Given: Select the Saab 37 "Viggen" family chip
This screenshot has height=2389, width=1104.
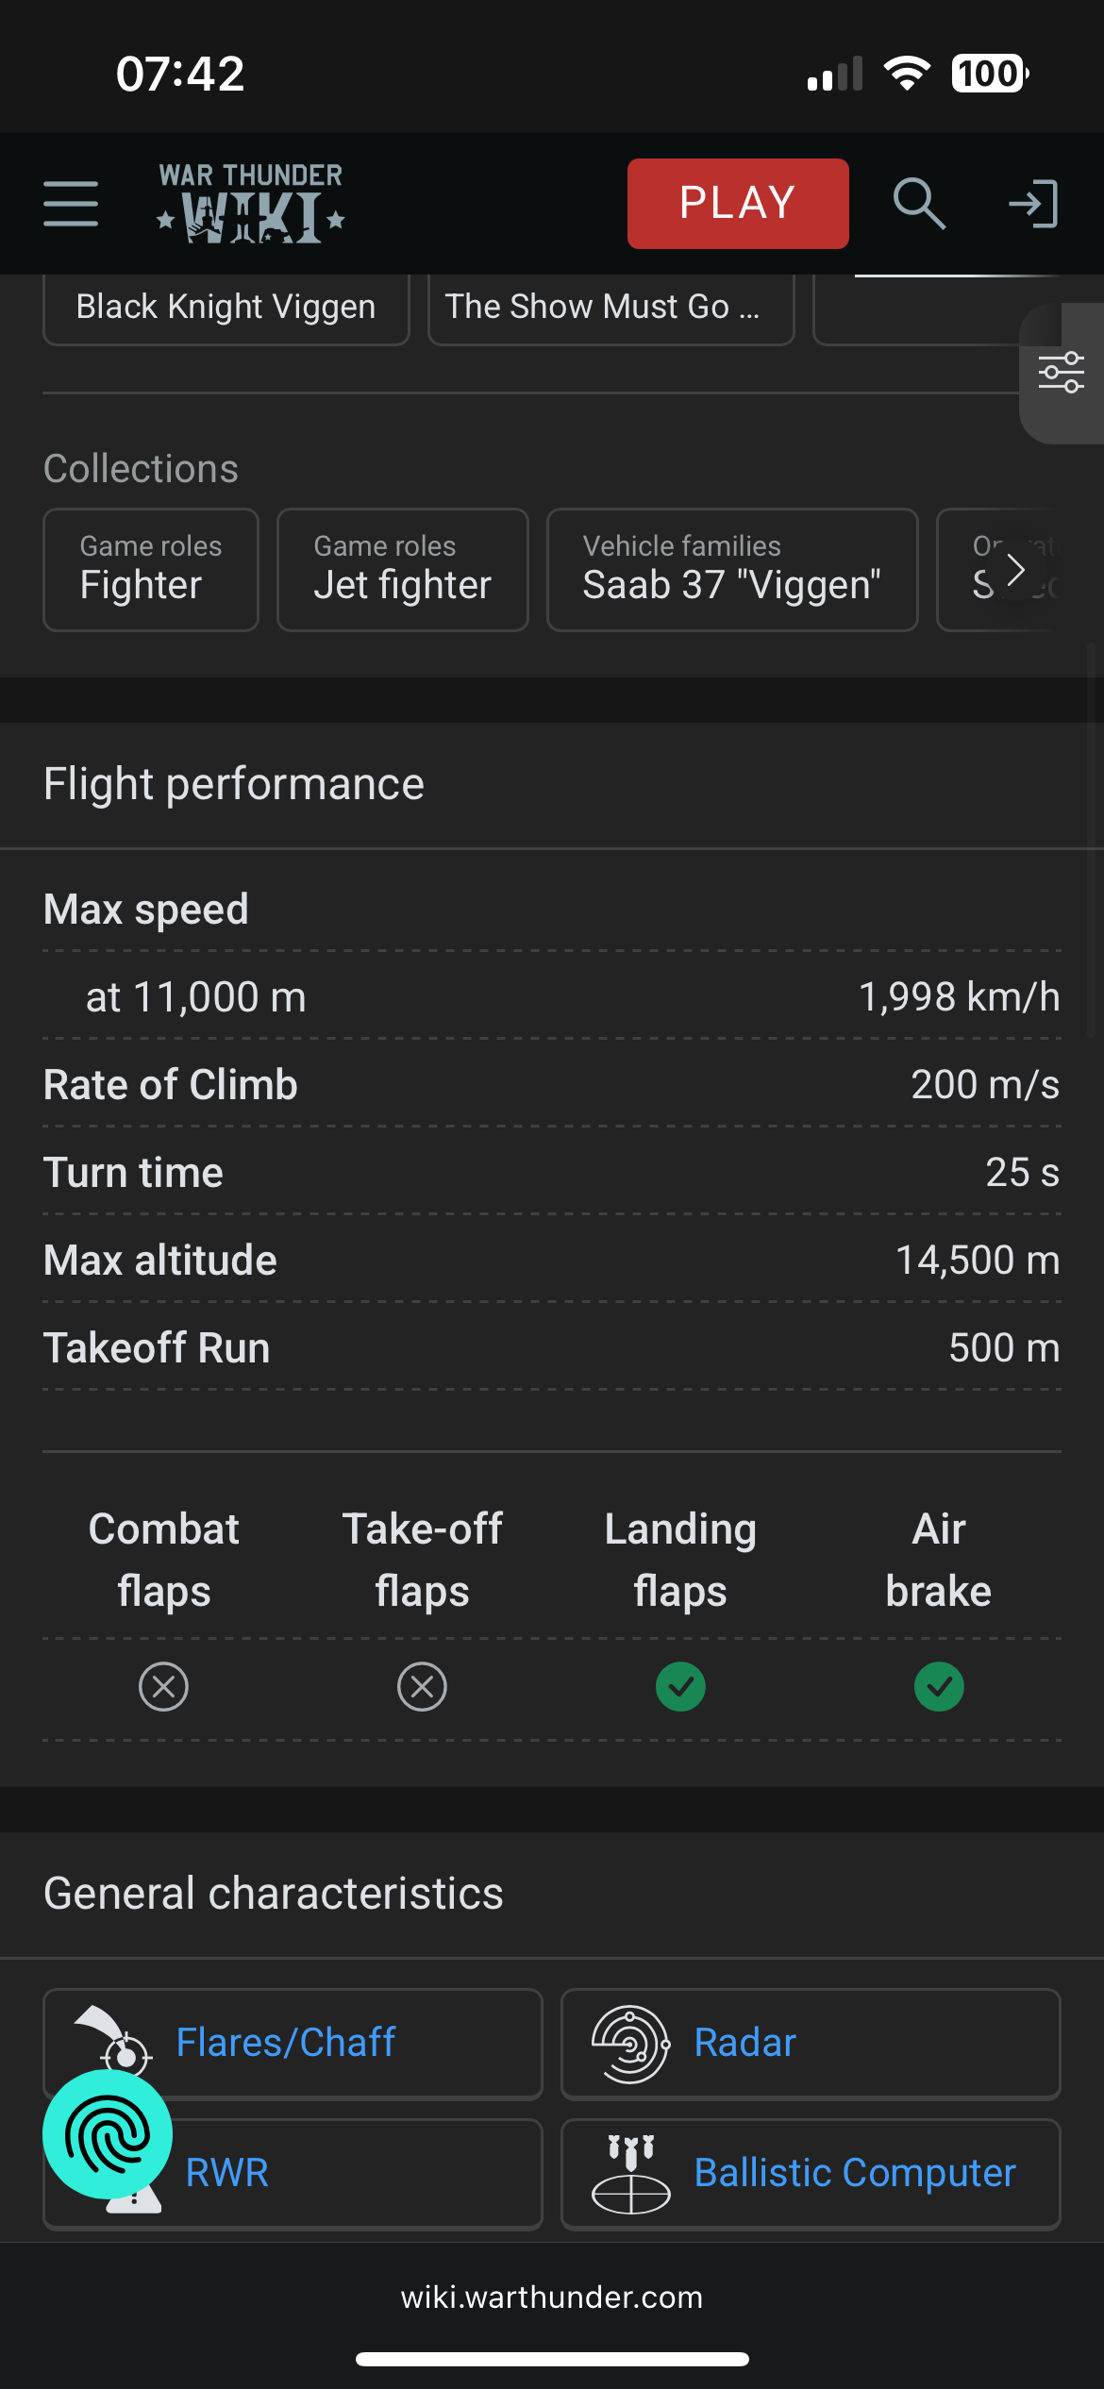Looking at the screenshot, I should (732, 570).
